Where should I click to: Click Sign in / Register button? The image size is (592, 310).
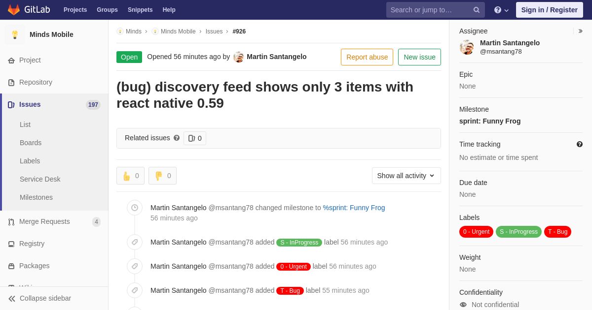[x=550, y=10]
